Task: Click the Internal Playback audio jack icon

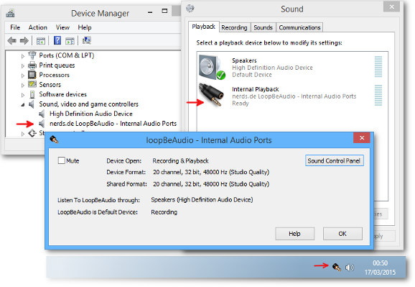Action: [212, 95]
